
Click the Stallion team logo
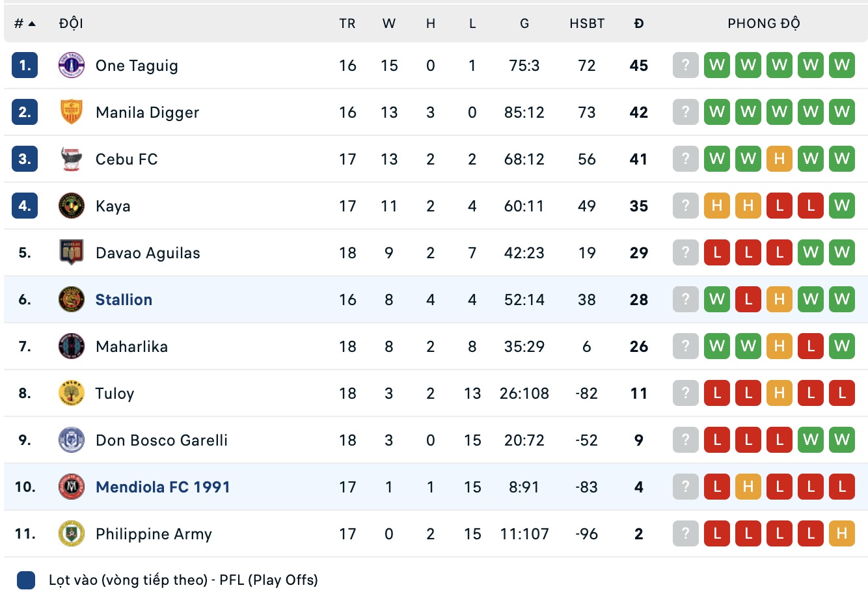[x=72, y=299]
